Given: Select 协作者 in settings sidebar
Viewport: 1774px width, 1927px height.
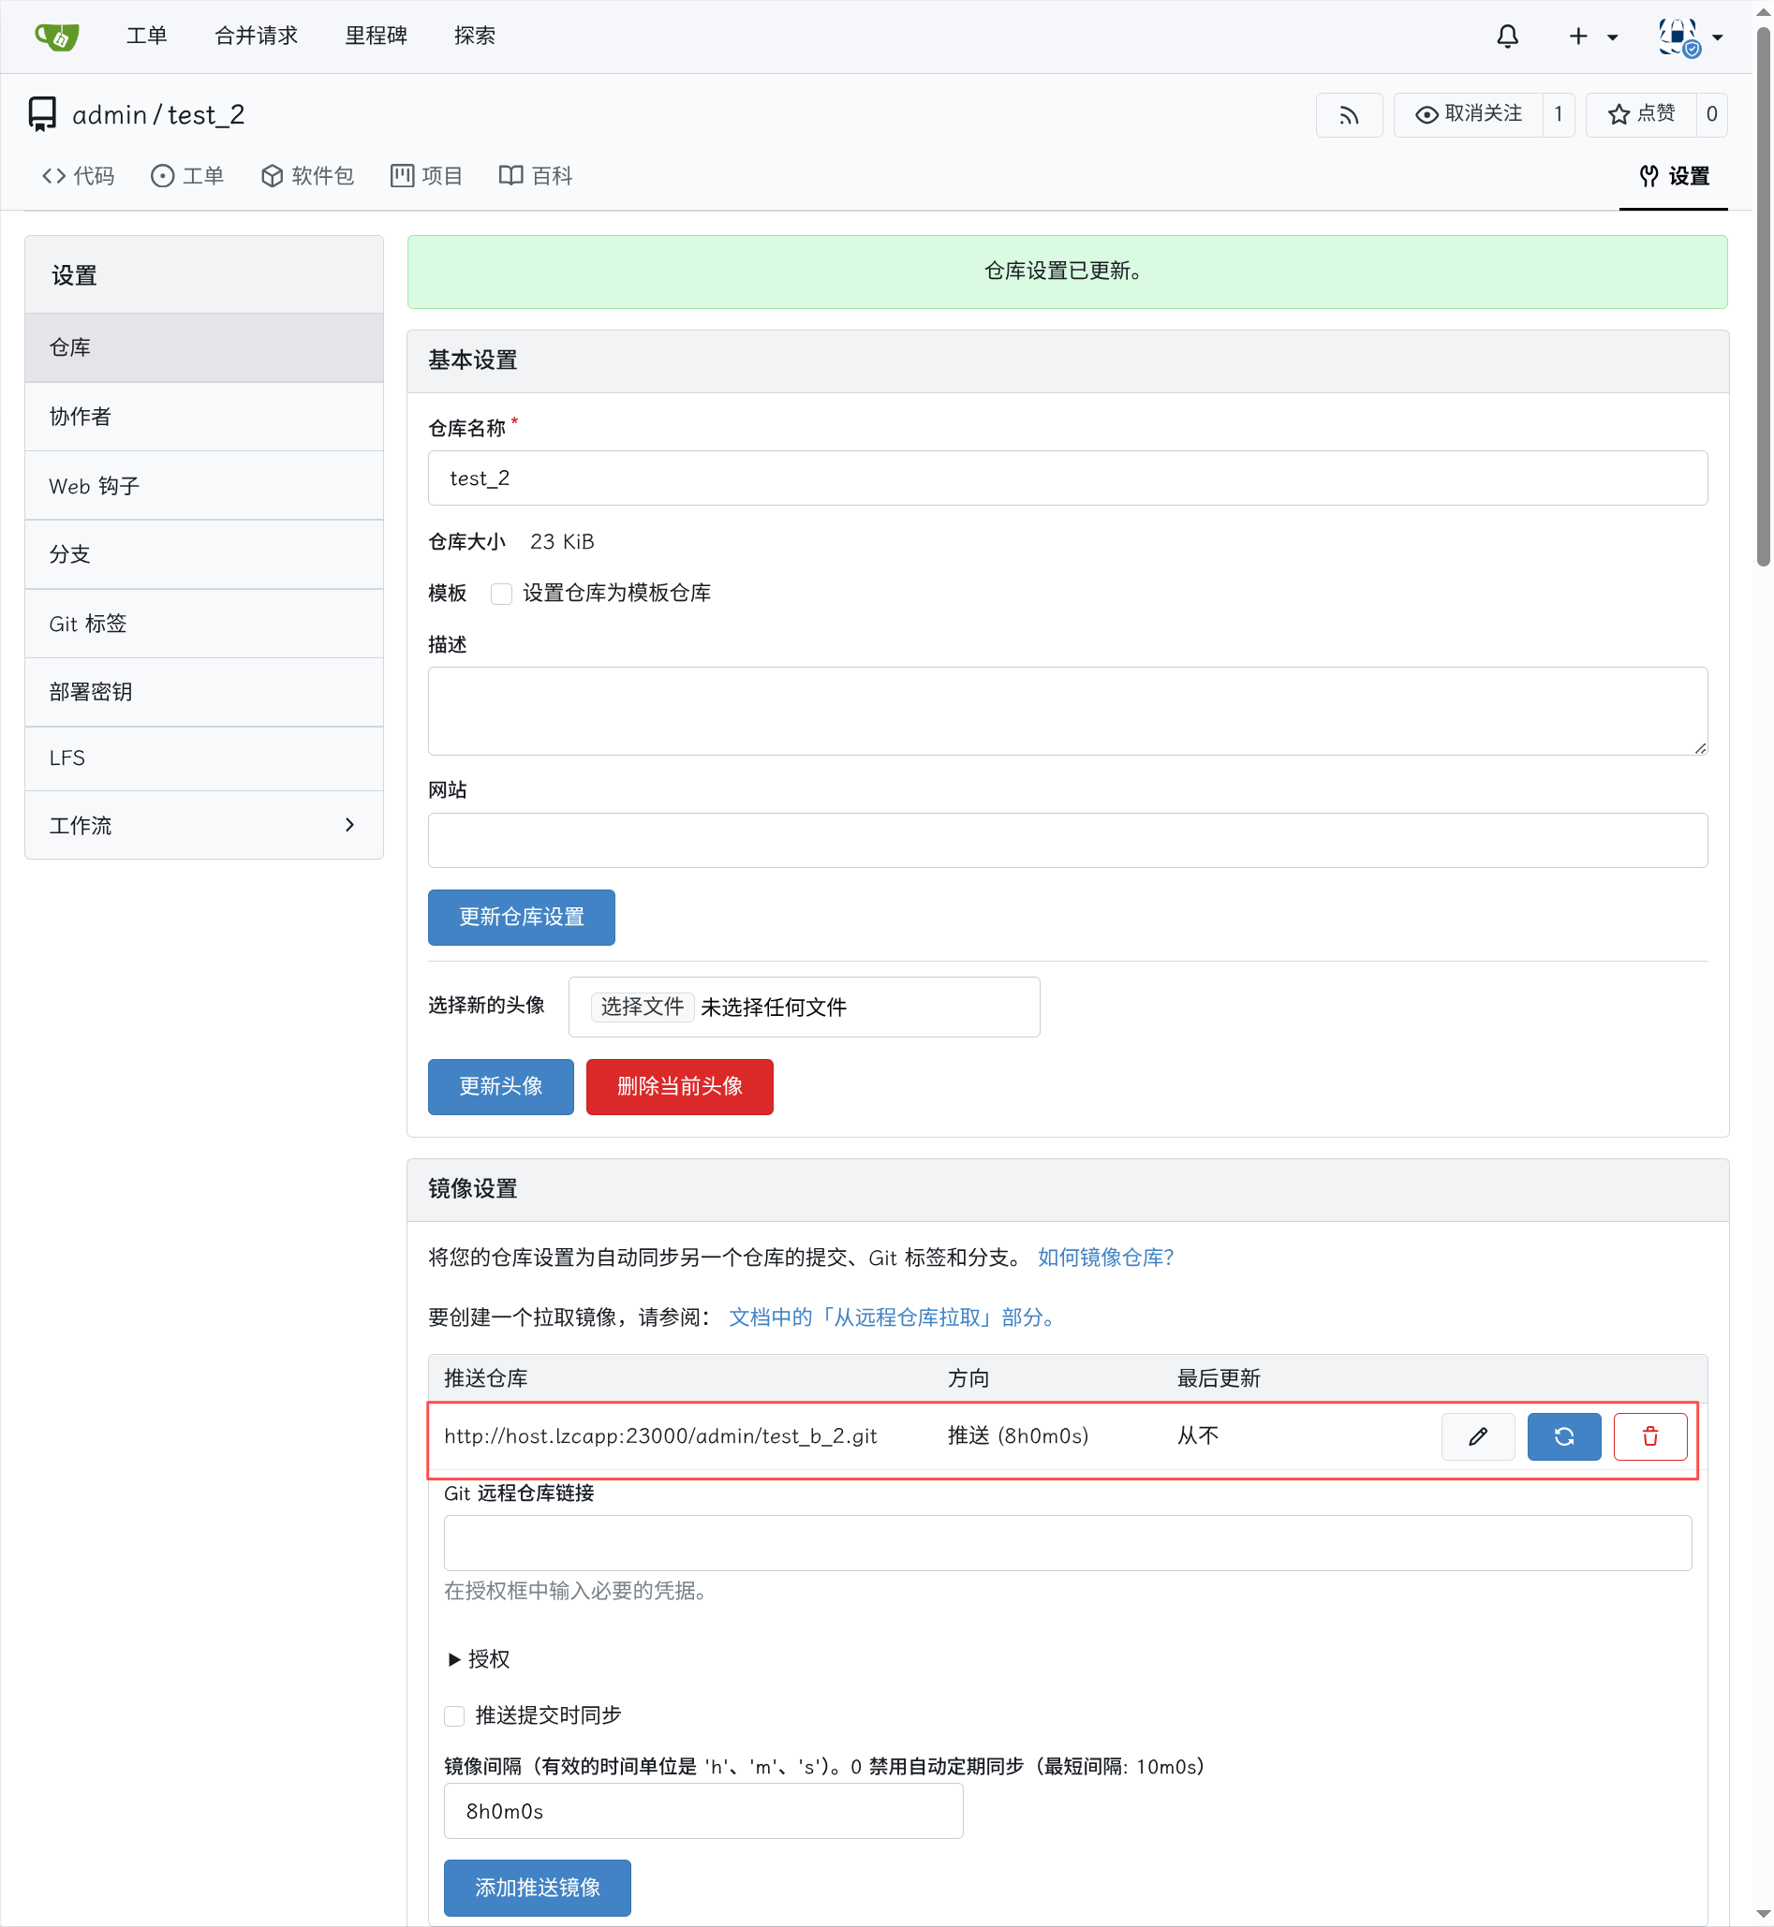Looking at the screenshot, I should click(x=203, y=417).
